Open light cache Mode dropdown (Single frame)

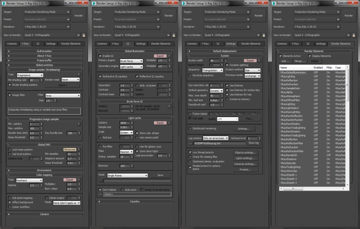click(x=127, y=176)
